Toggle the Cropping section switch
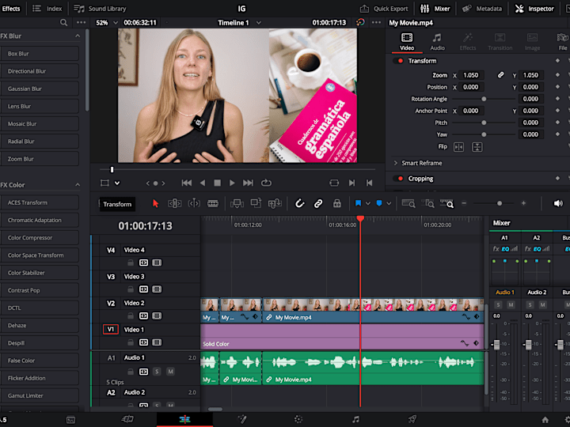570x427 pixels. (x=398, y=179)
